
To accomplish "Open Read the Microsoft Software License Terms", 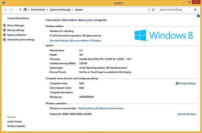I will pos(101,108).
